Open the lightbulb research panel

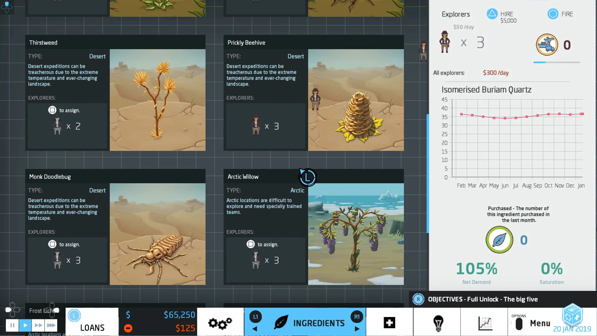point(438,323)
